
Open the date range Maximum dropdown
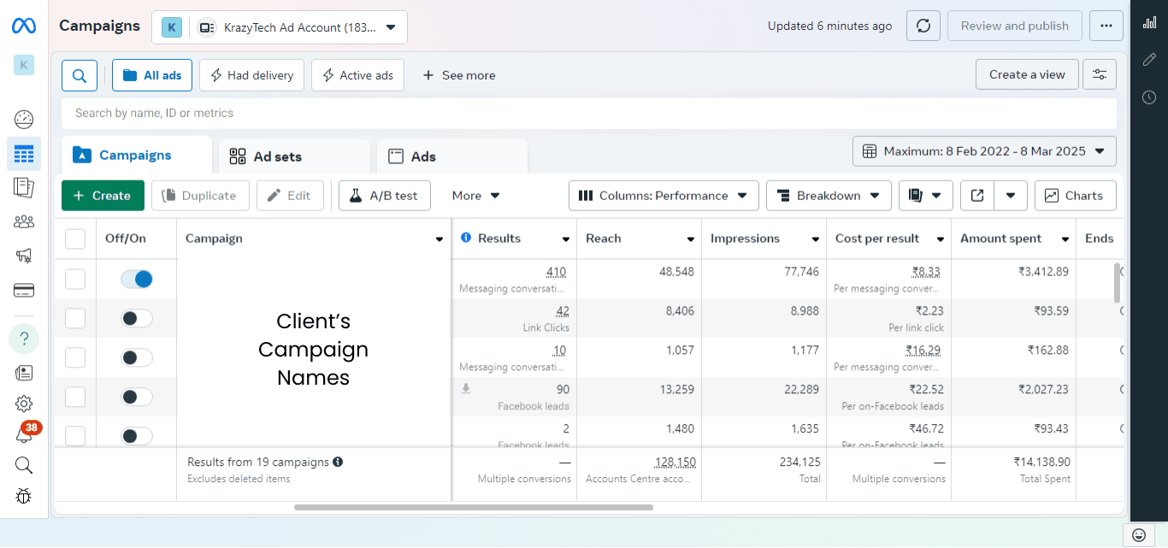pyautogui.click(x=984, y=151)
